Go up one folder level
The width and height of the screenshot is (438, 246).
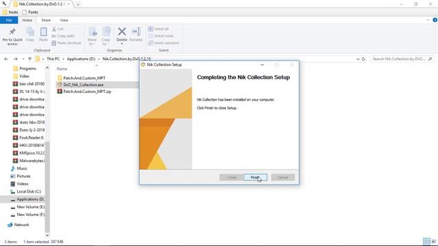pyautogui.click(x=29, y=59)
